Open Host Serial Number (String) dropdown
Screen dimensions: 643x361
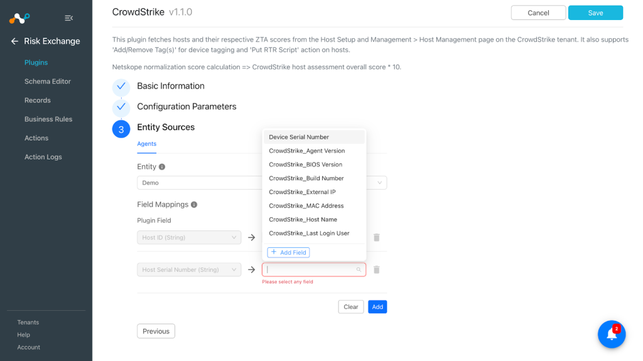coord(189,269)
